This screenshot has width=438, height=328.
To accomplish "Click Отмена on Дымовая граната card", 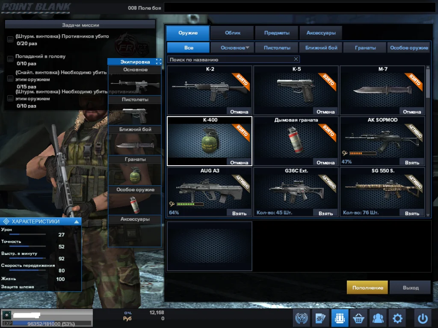I will point(326,162).
